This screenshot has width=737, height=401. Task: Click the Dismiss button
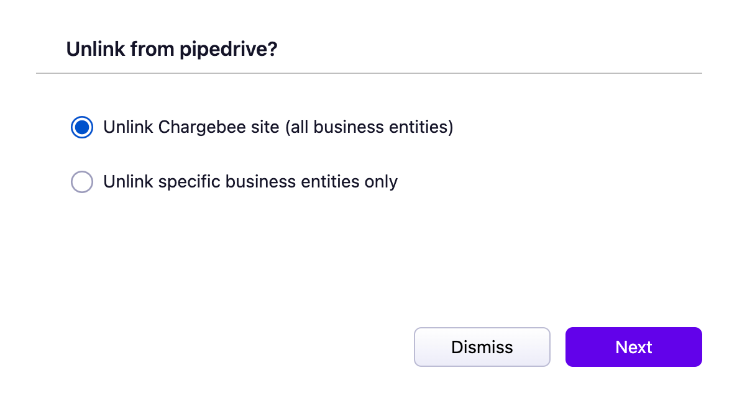point(482,347)
